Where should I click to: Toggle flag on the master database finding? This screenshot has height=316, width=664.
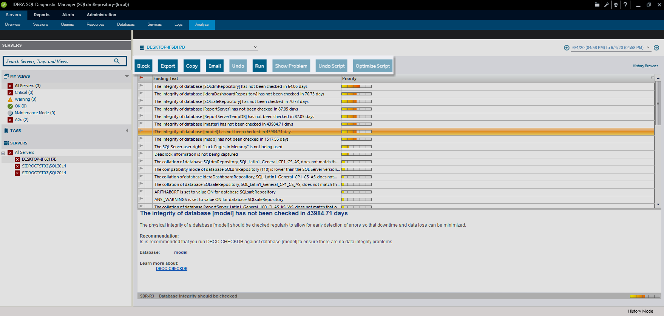pos(141,124)
